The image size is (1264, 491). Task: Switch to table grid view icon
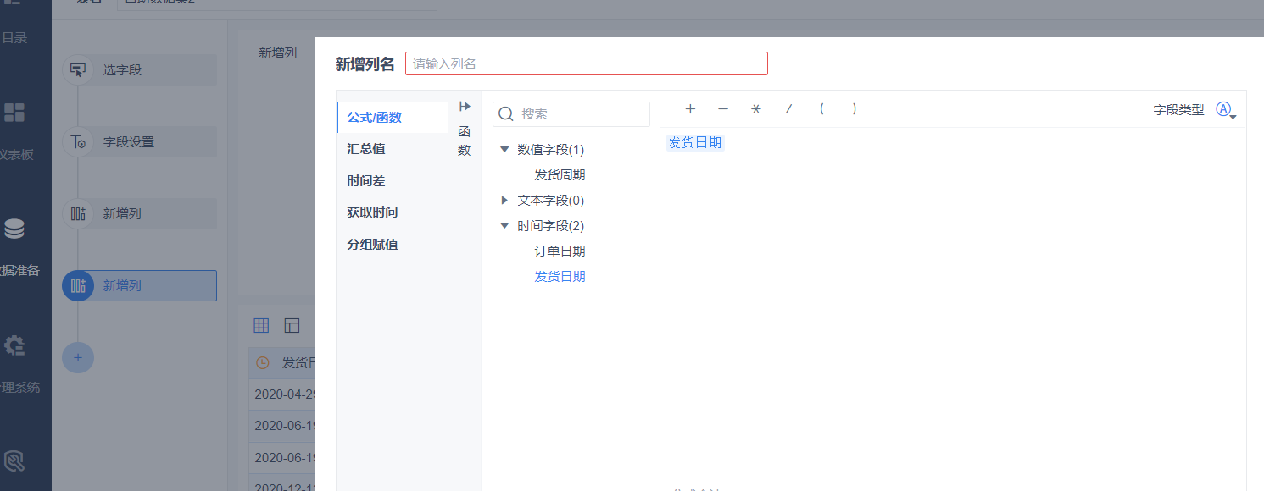[262, 326]
